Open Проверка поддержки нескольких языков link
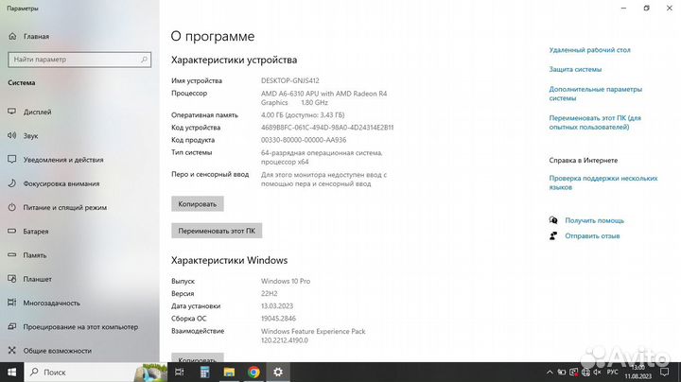This screenshot has width=681, height=382. [602, 182]
